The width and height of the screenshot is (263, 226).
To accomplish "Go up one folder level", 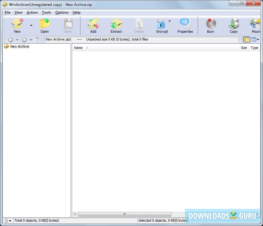I will point(37,40).
